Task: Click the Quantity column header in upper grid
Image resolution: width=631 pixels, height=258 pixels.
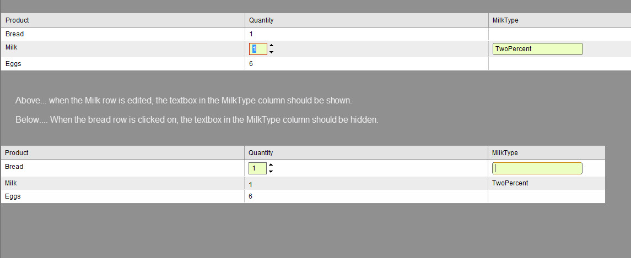Action: (x=261, y=20)
